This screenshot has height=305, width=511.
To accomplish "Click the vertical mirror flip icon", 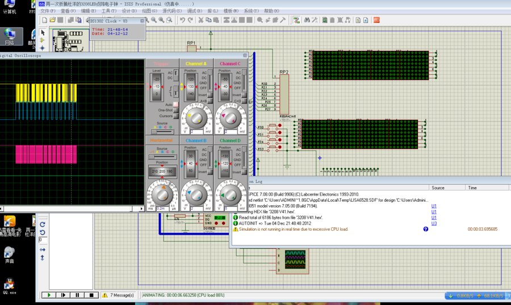I will tap(43, 258).
